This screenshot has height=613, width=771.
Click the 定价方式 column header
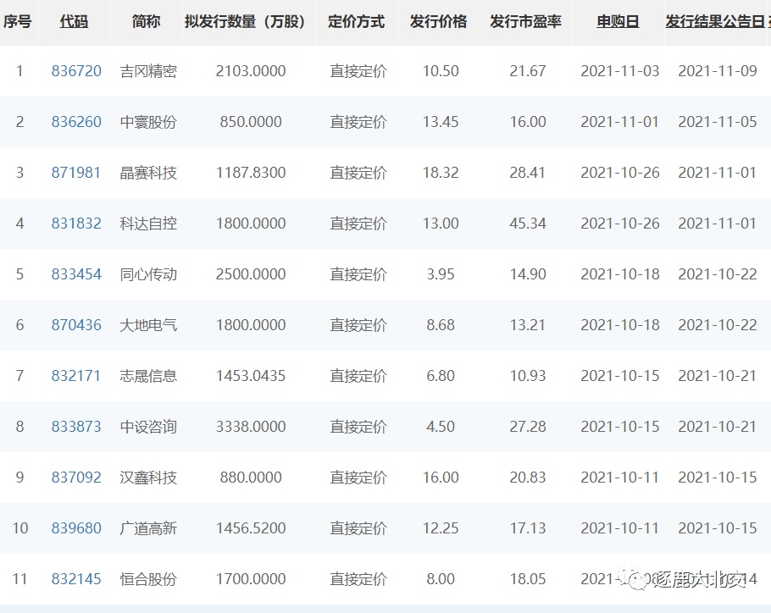356,22
